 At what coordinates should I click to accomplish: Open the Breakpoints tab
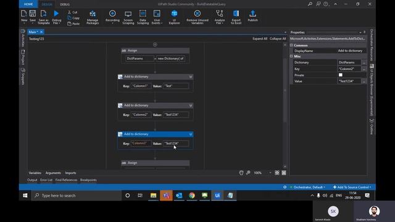pyautogui.click(x=88, y=180)
